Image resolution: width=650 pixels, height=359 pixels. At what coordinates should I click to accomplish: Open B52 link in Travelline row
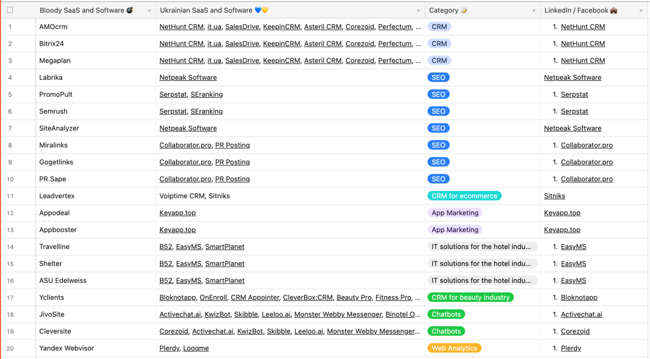[x=165, y=247]
